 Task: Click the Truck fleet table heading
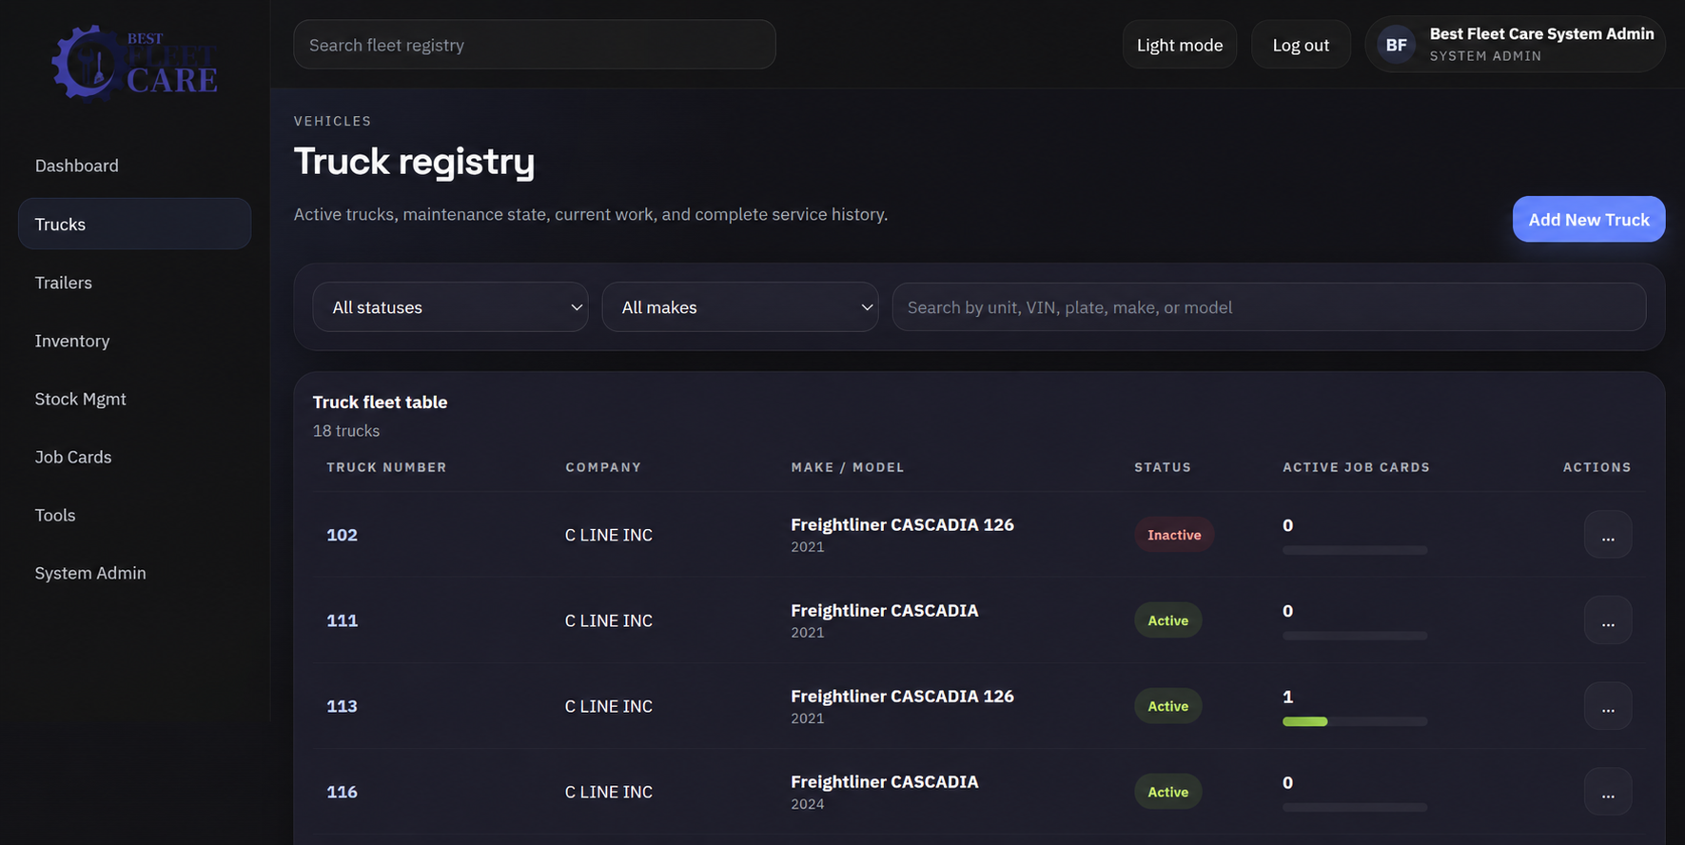tap(380, 402)
